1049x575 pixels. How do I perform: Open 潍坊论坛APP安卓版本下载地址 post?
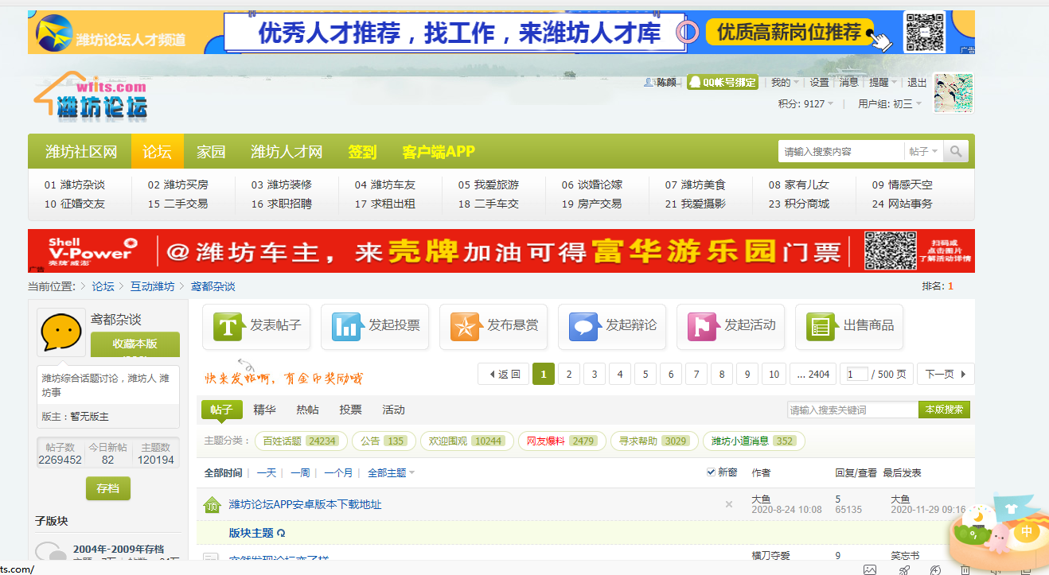click(306, 504)
